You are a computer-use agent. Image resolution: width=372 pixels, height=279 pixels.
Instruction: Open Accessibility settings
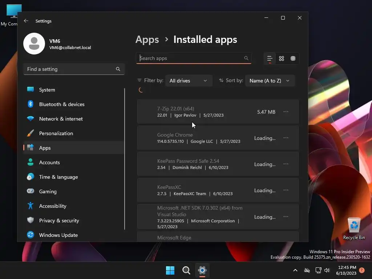pos(73,206)
